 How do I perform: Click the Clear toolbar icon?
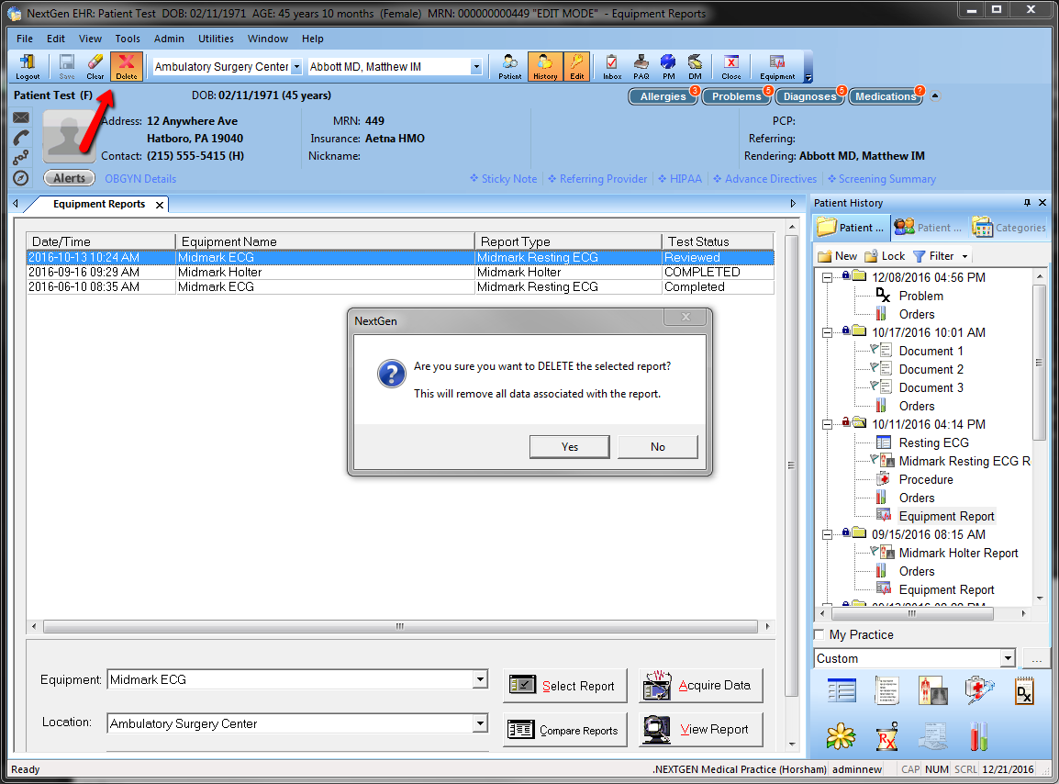coord(95,67)
